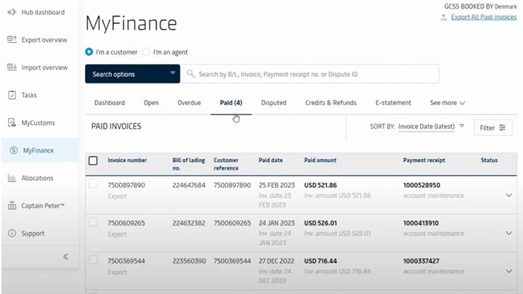This screenshot has width=523, height=294.
Task: Tick the select-all checkbox in table header
Action: (x=93, y=160)
